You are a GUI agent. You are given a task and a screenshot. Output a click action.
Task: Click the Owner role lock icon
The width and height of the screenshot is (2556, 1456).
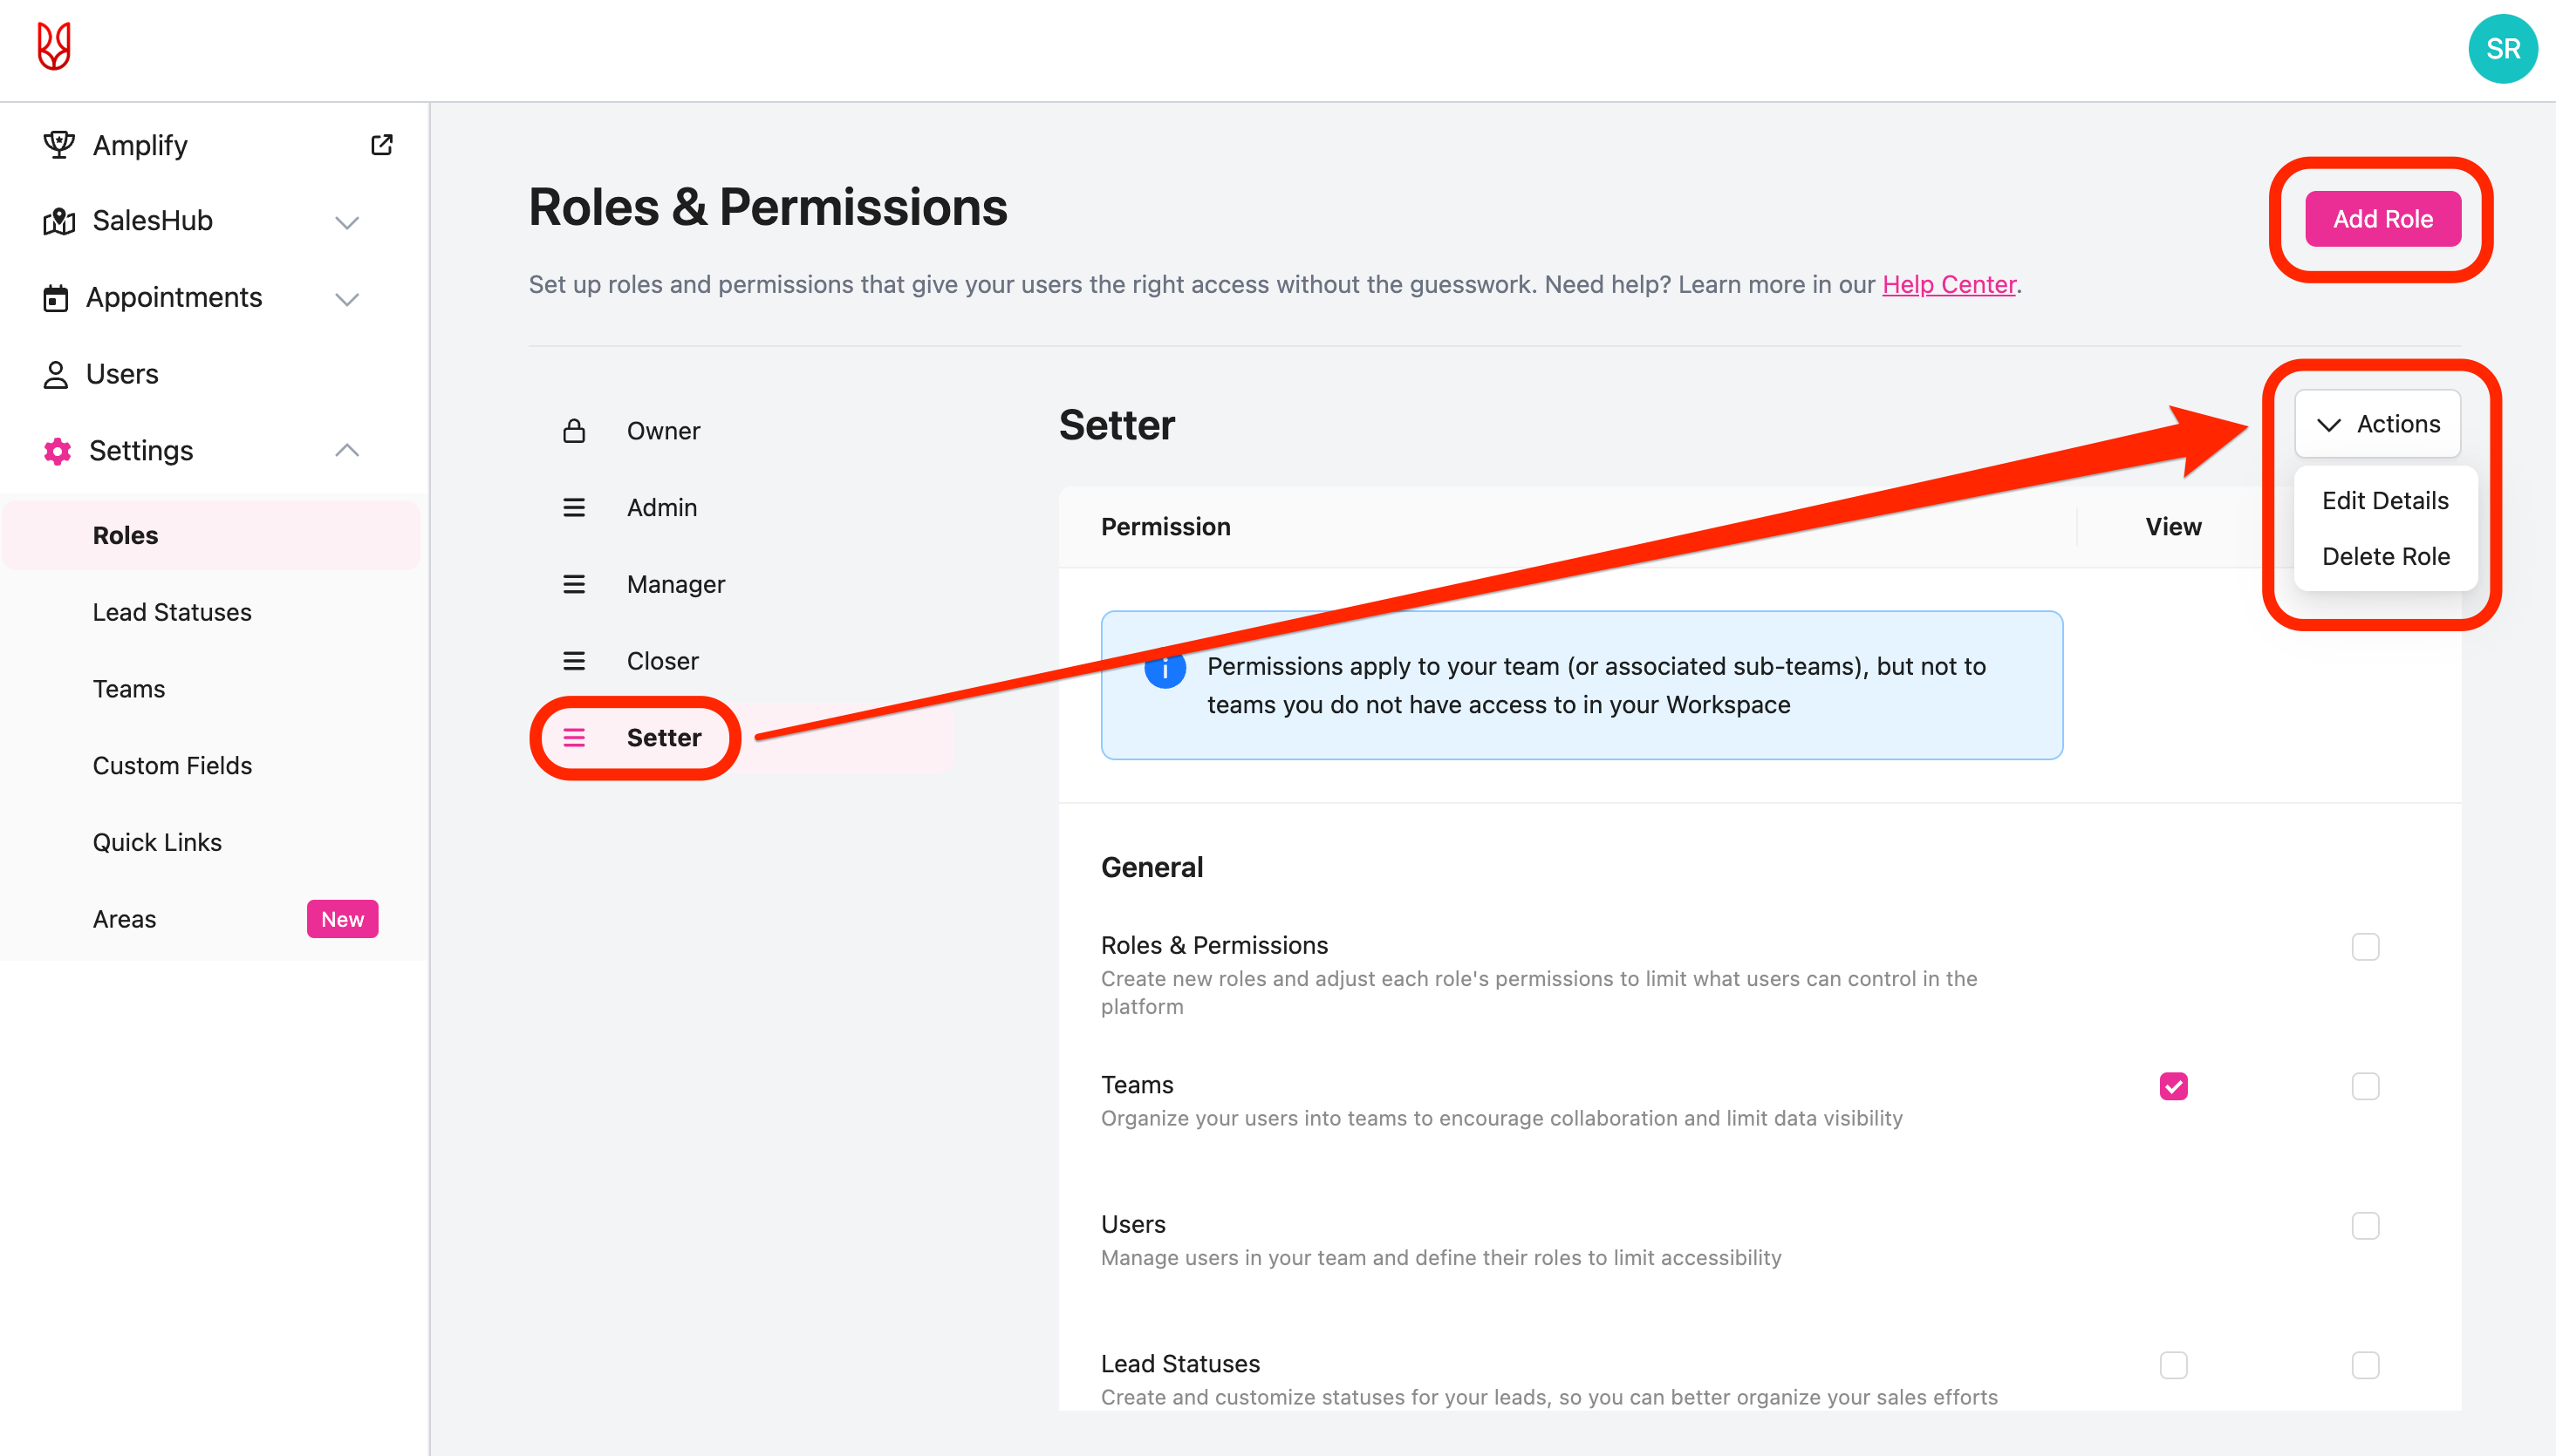coord(574,431)
